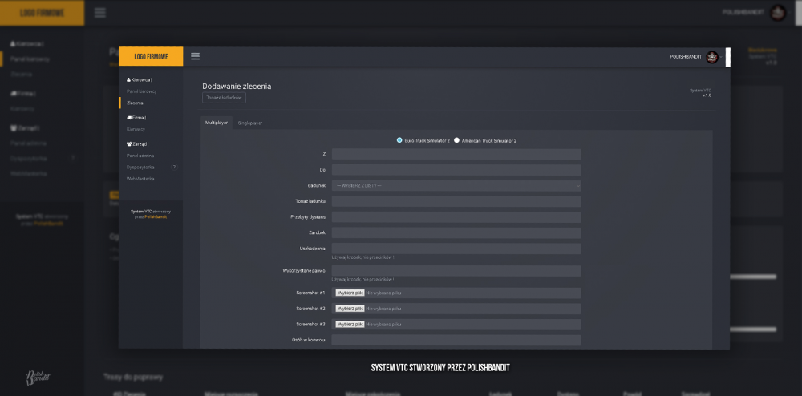Viewport: 802px width, 396px height.
Task: Click the Zarobek input field
Action: 456,233
